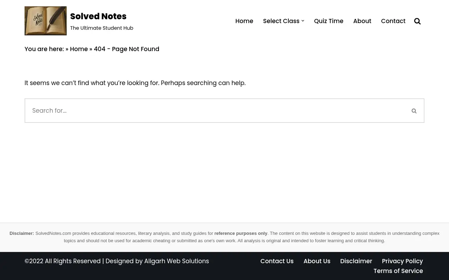Expand the Select Class dropdown chevron
449x280 pixels.
click(303, 21)
